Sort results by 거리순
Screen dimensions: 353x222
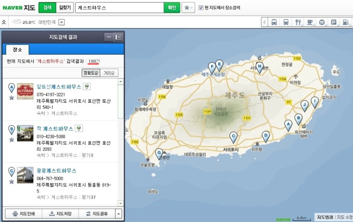point(109,73)
